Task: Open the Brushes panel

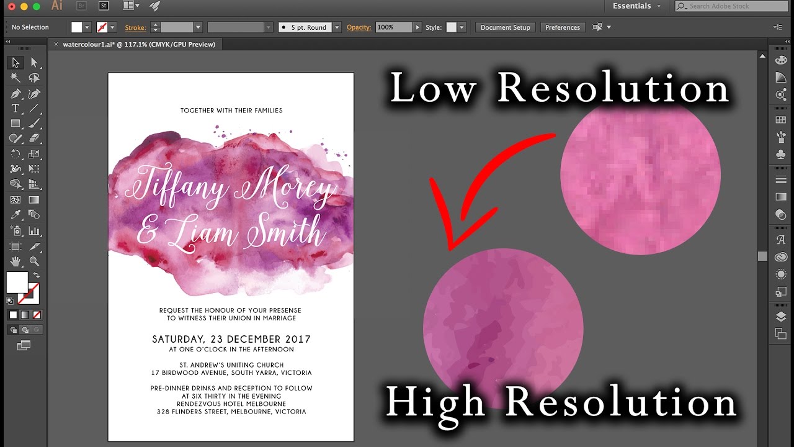Action: click(781, 137)
